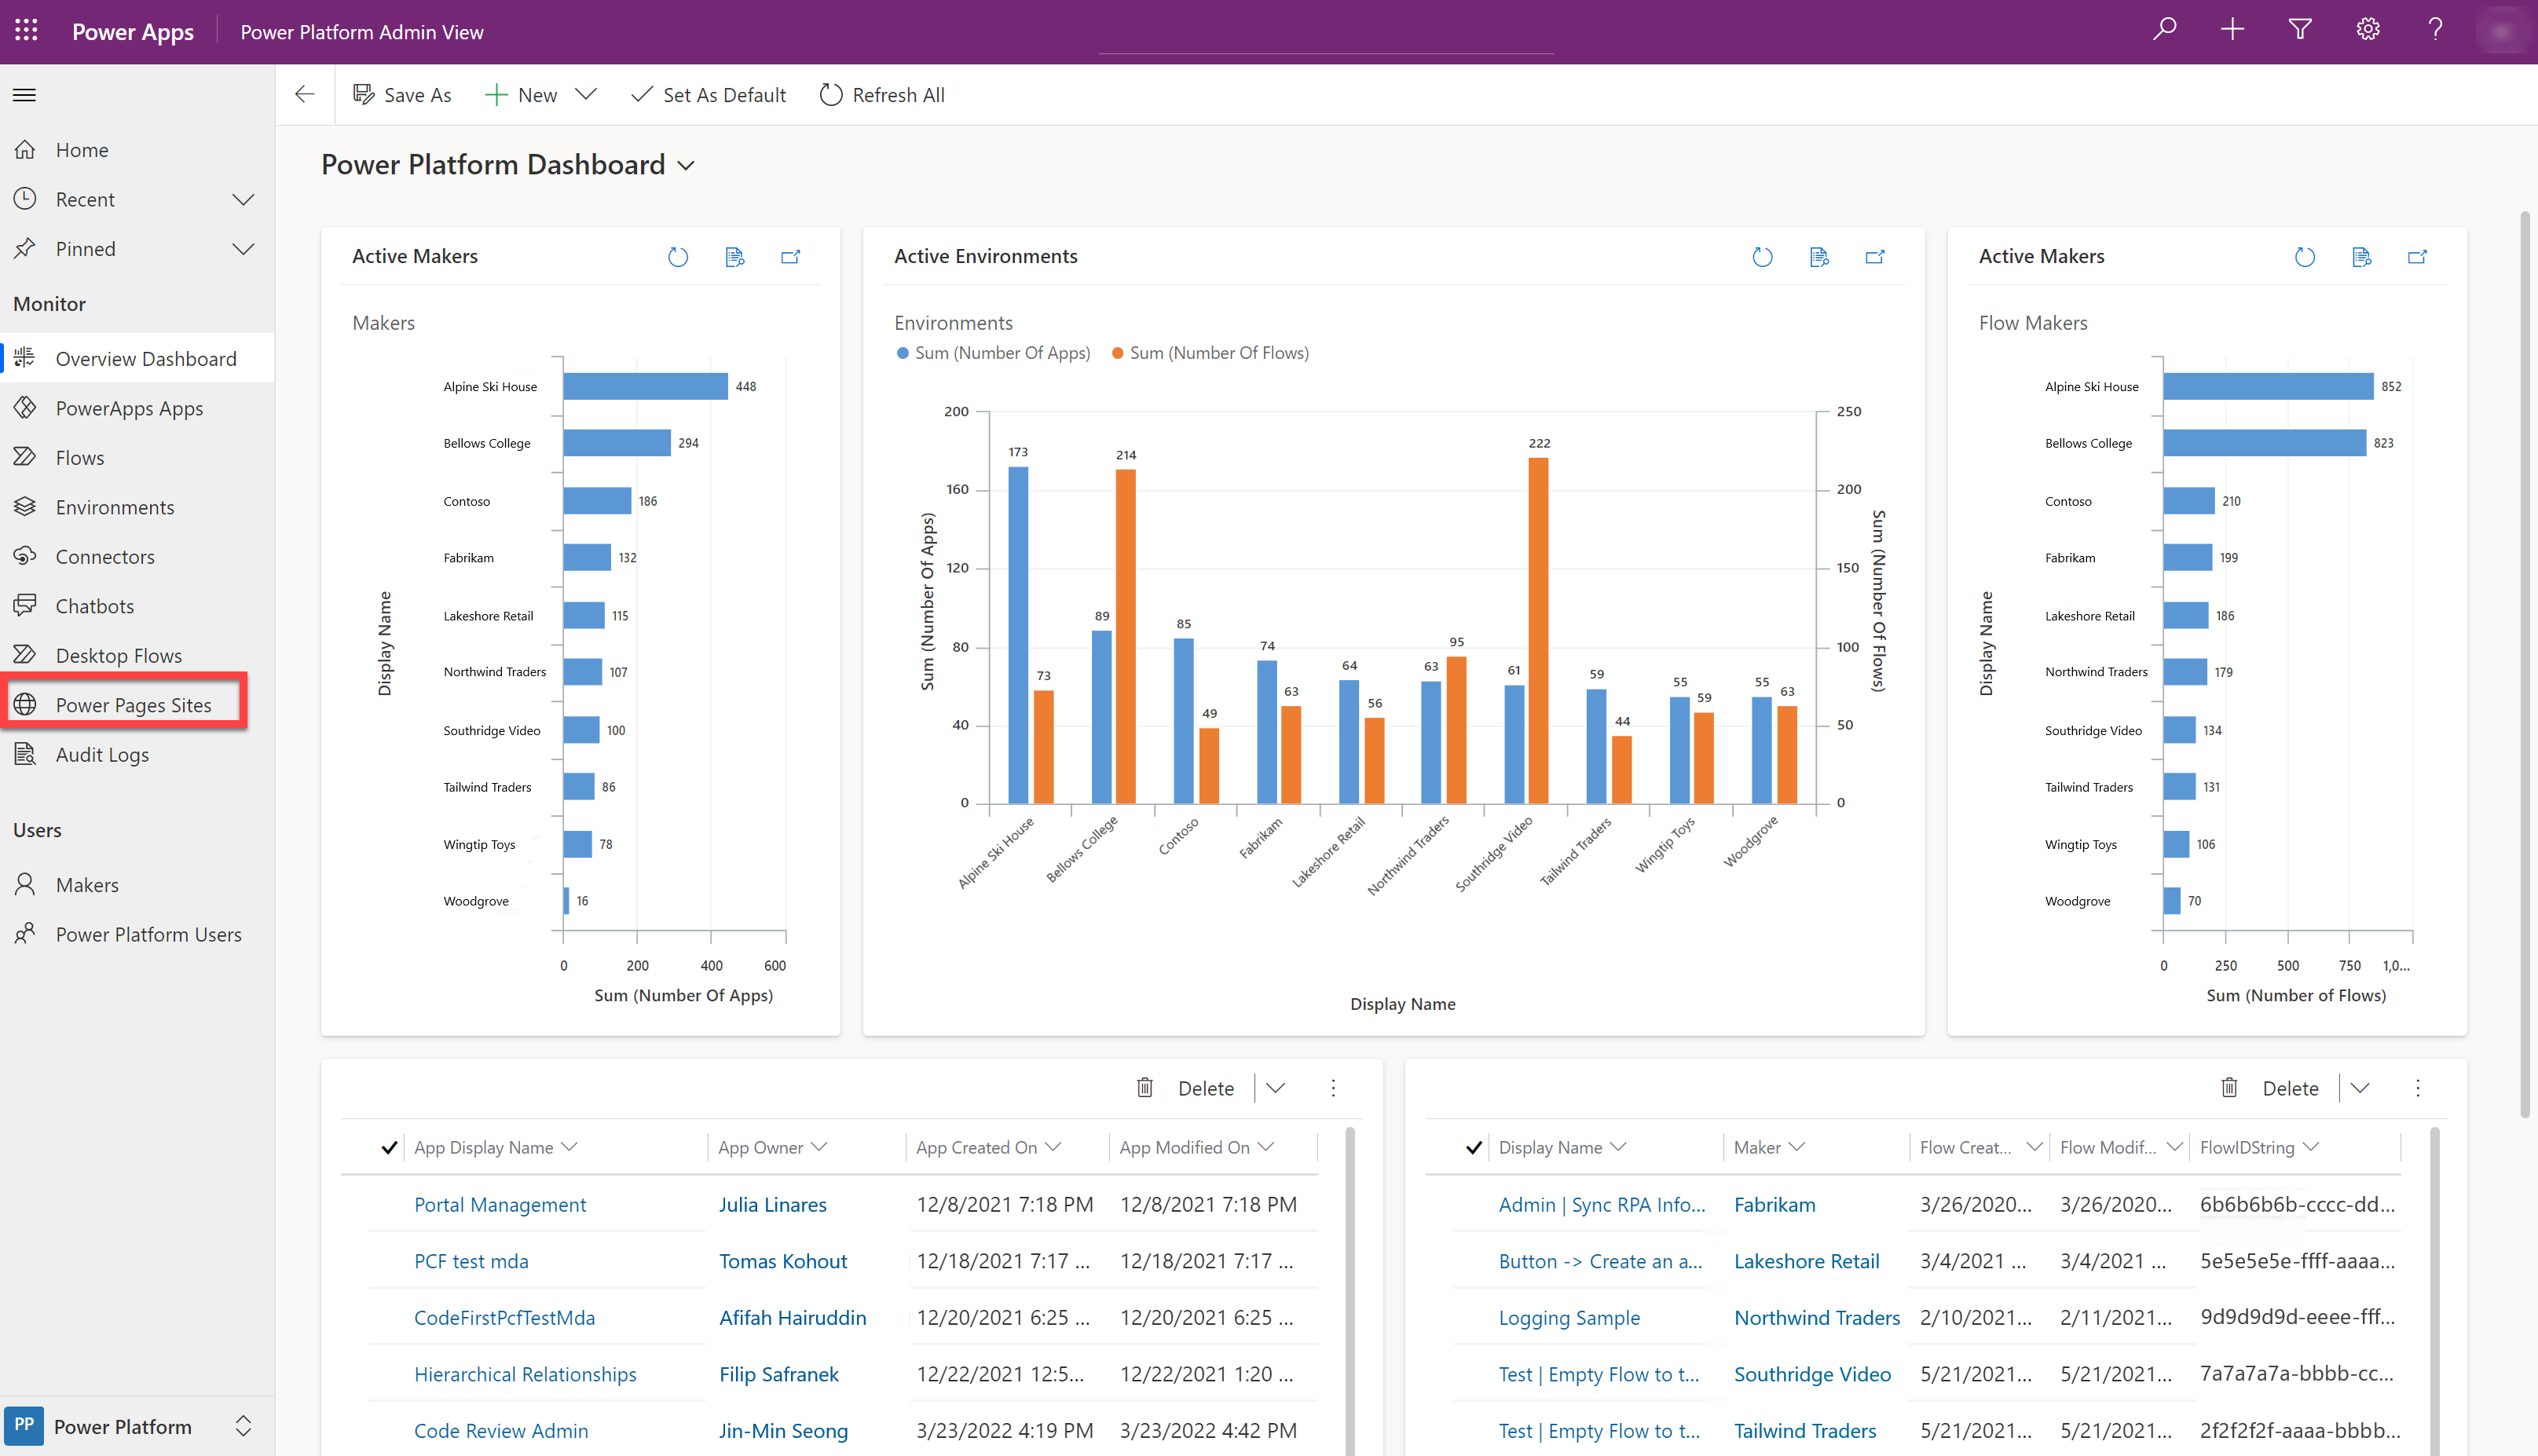This screenshot has height=1456, width=2538.
Task: Toggle the App Display Name checkbox
Action: [x=389, y=1147]
